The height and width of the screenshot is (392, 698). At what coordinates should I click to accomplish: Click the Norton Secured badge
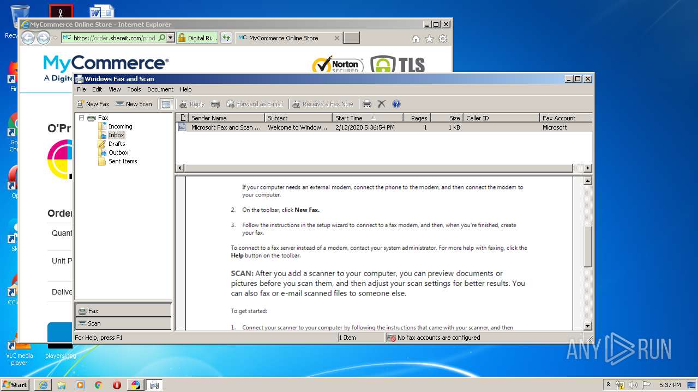[x=338, y=64]
